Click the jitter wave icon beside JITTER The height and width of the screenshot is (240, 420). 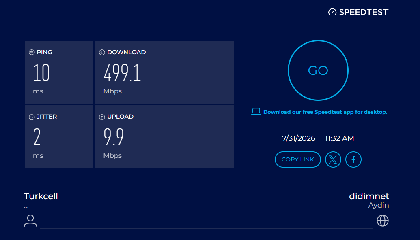click(32, 117)
